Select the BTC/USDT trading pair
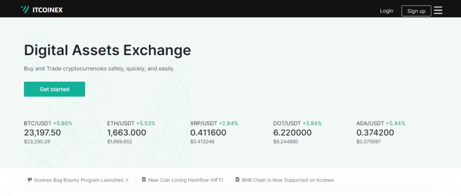The height and width of the screenshot is (196, 461). [38, 123]
